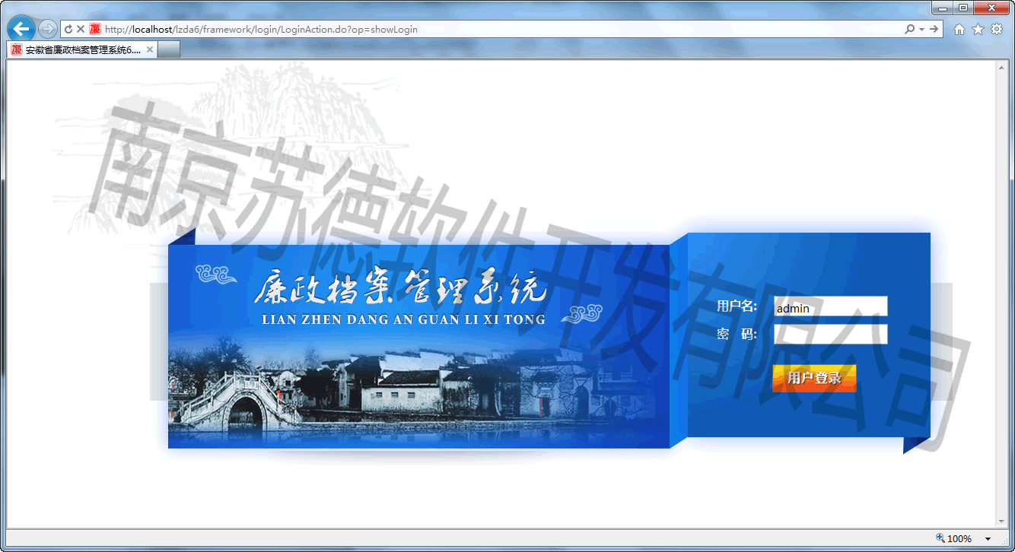Minimize the browser window

(x=943, y=8)
